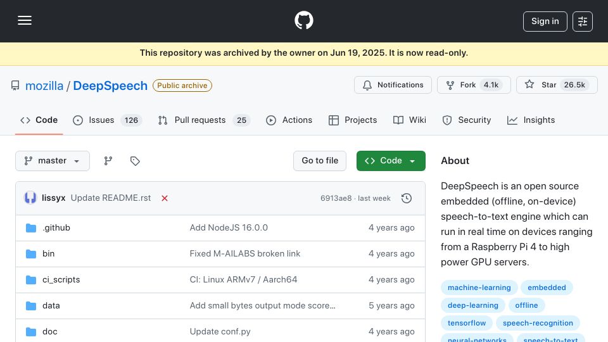
Task: Open the hamburger navigation menu
Action: pyautogui.click(x=25, y=20)
